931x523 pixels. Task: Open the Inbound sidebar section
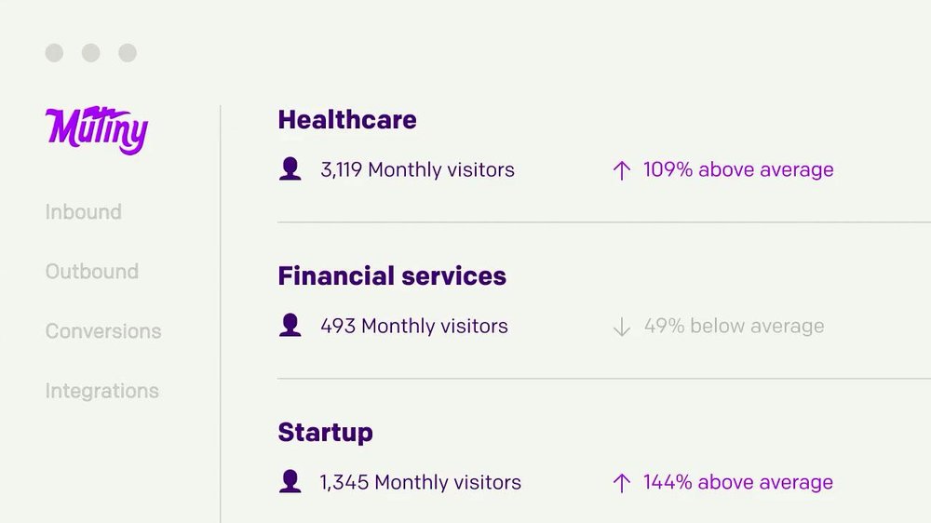tap(83, 212)
